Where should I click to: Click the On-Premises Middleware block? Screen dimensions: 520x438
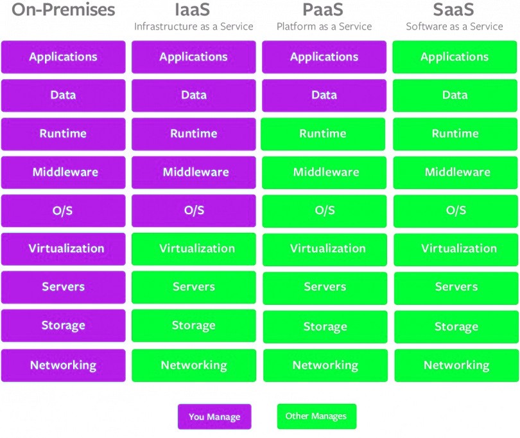tap(63, 172)
